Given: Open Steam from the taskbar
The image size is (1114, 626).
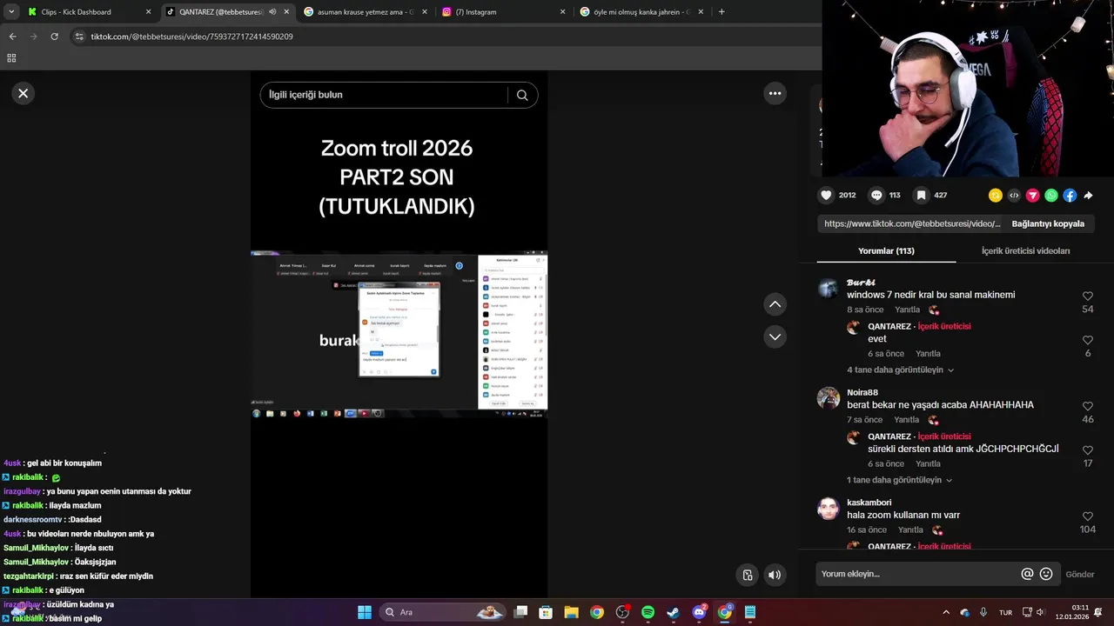Looking at the screenshot, I should point(673,612).
